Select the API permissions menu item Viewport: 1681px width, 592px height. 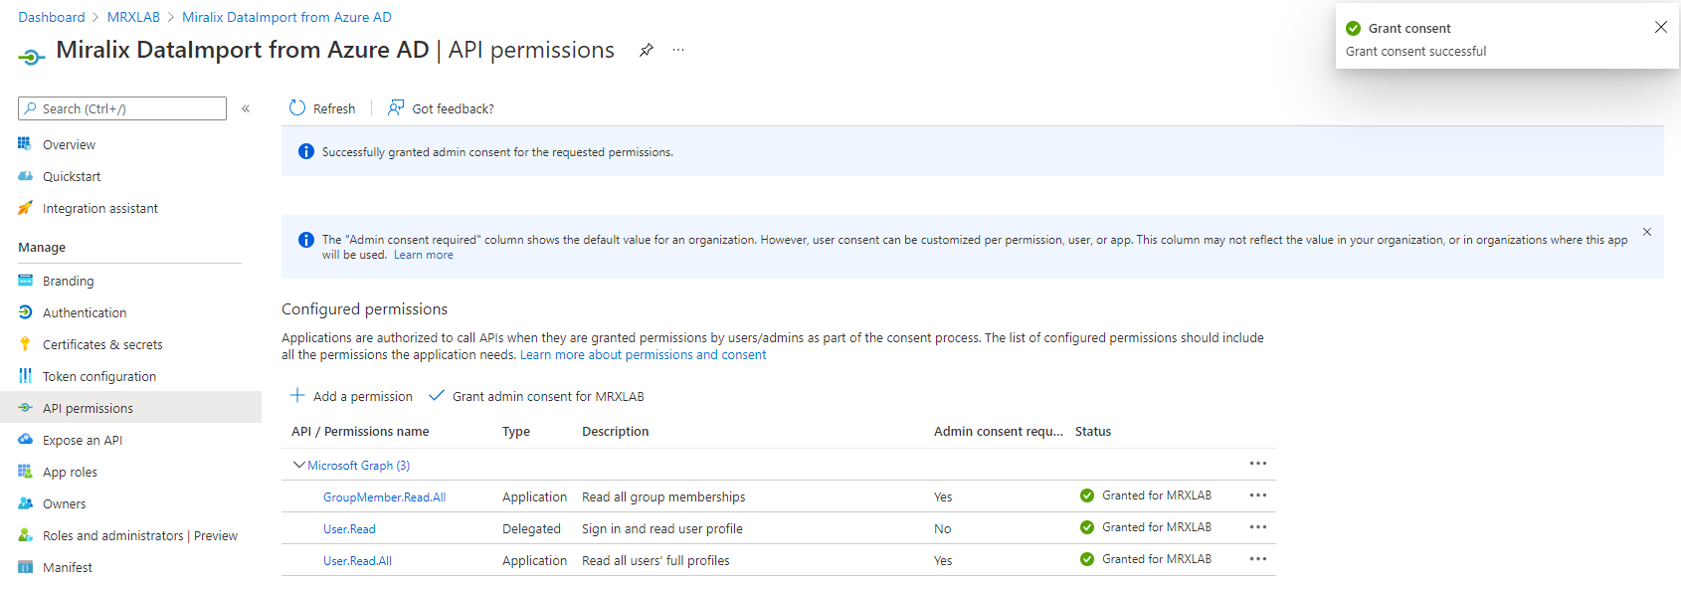[130, 408]
